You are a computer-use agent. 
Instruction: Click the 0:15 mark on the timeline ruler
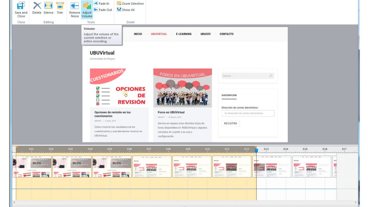point(305,149)
